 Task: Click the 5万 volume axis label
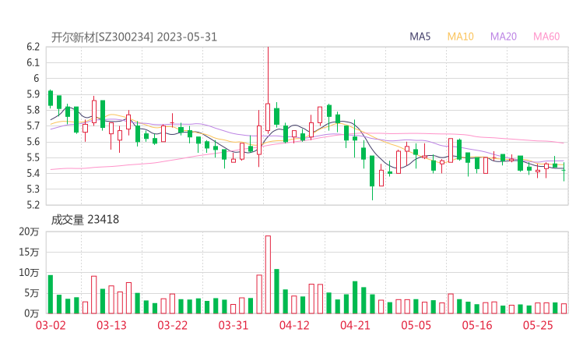32,293
